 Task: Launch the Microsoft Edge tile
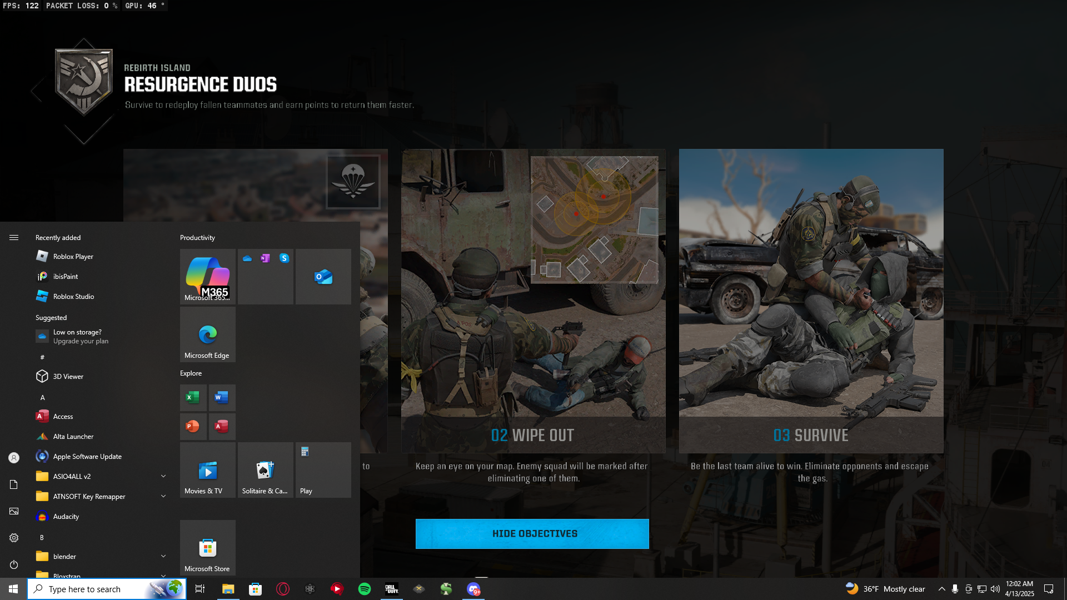(208, 334)
